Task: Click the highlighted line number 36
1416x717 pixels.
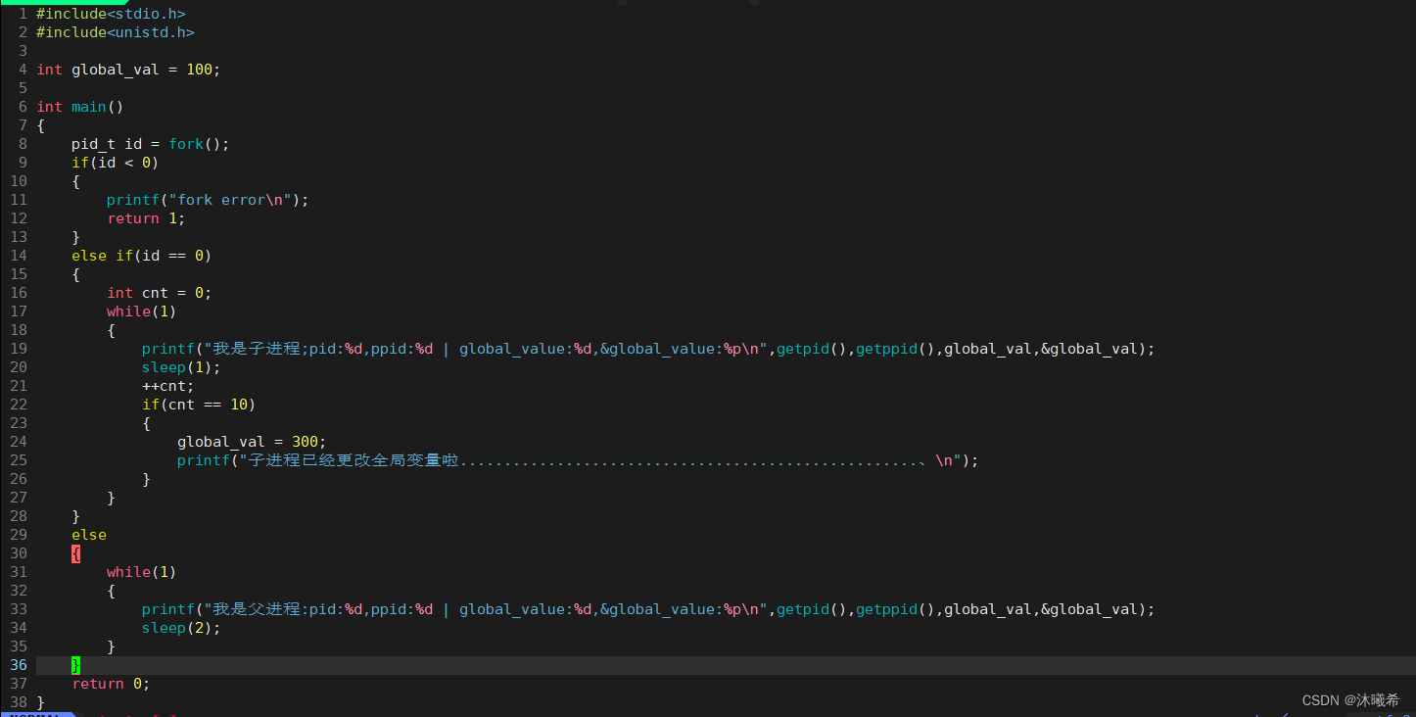Action: 19,665
